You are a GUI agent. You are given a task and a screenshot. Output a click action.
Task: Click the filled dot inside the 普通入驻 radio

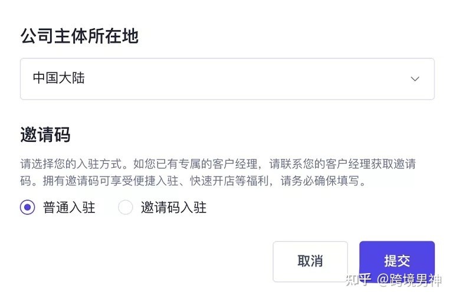28,207
